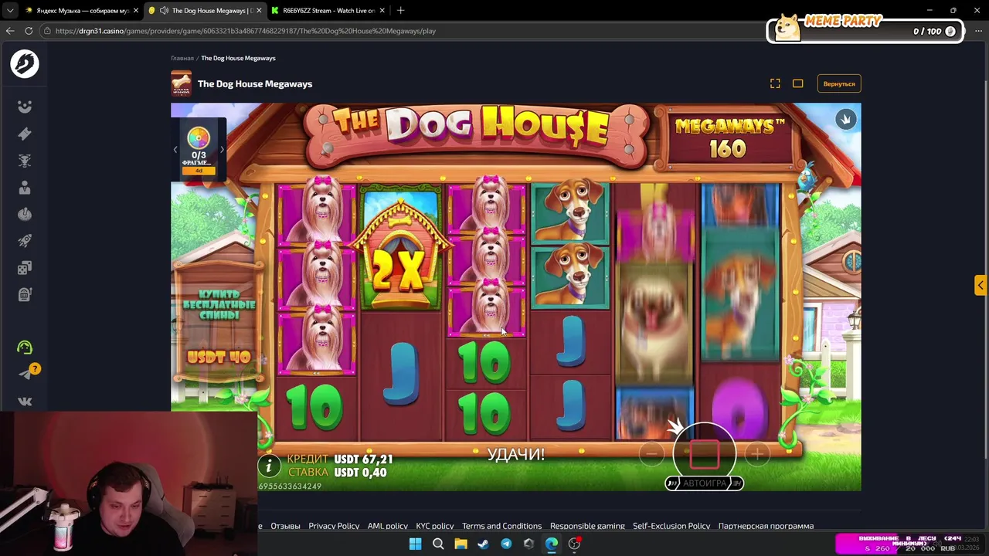Open the Responsible gaming link

click(x=587, y=526)
